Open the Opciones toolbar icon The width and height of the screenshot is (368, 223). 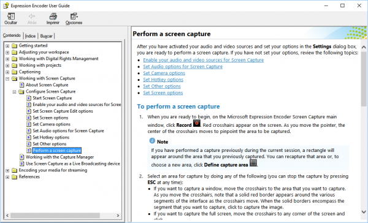tap(74, 16)
